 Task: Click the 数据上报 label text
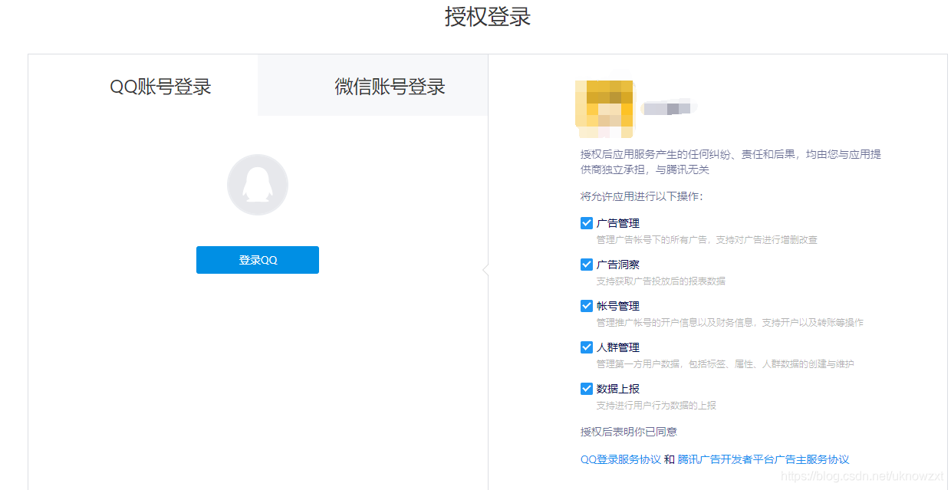618,389
